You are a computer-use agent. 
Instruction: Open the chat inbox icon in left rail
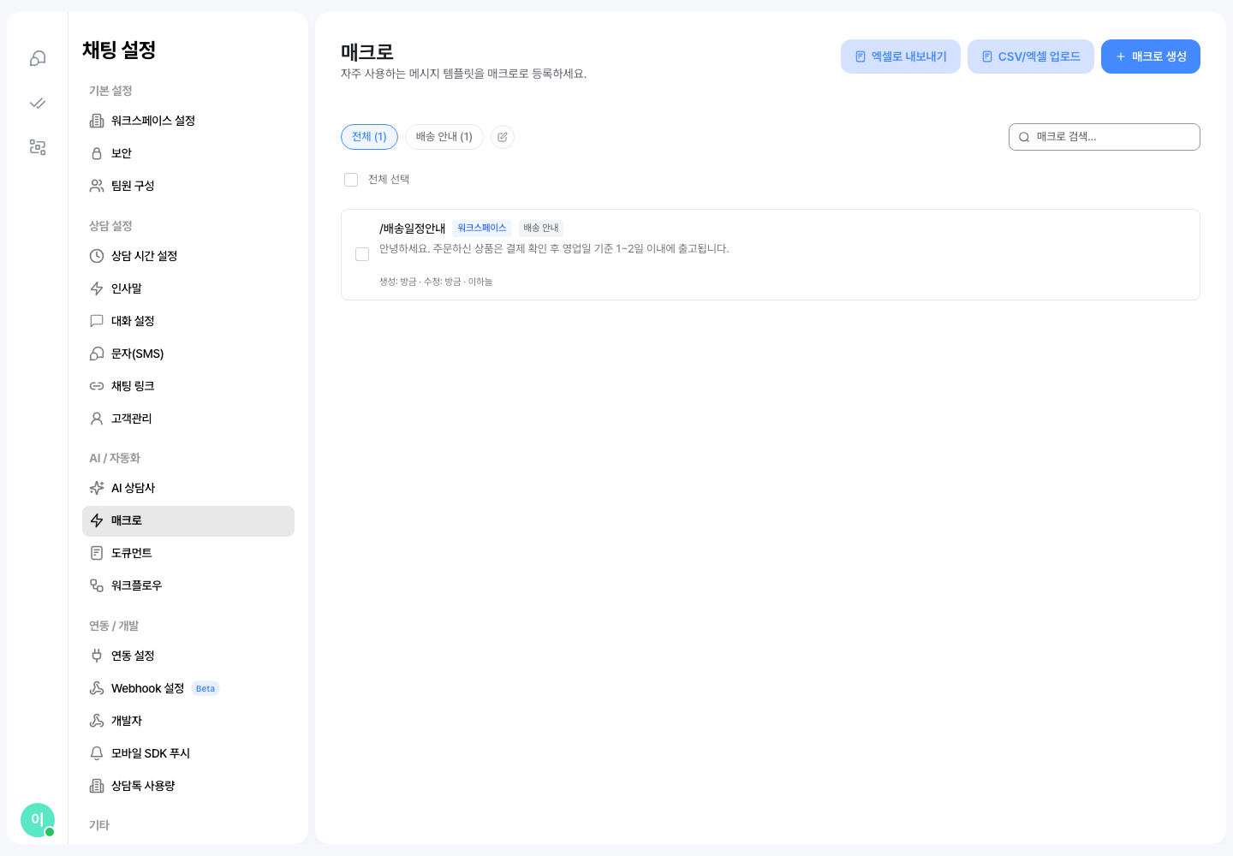(x=38, y=58)
